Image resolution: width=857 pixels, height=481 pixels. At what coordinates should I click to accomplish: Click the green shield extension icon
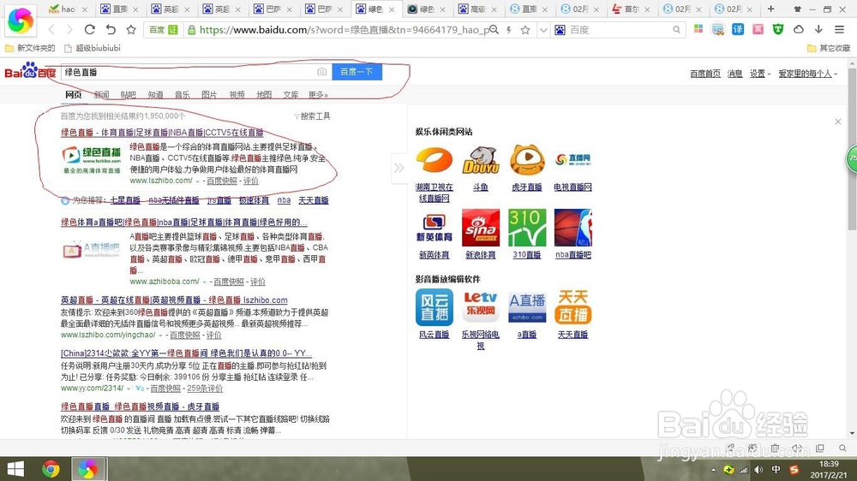coord(778,29)
